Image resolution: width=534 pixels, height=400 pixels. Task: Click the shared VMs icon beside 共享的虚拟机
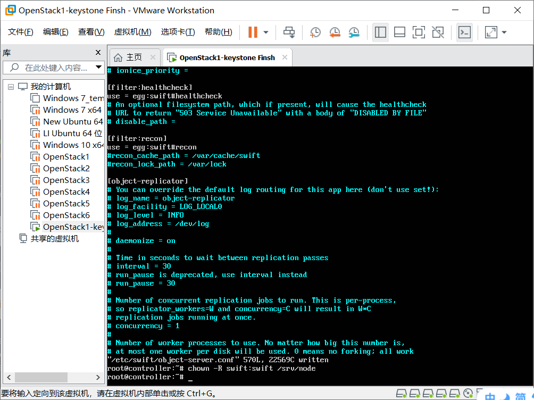[23, 238]
